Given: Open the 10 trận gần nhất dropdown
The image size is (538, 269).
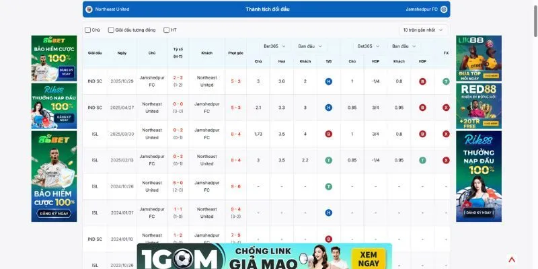Looking at the screenshot, I should coord(423,30).
